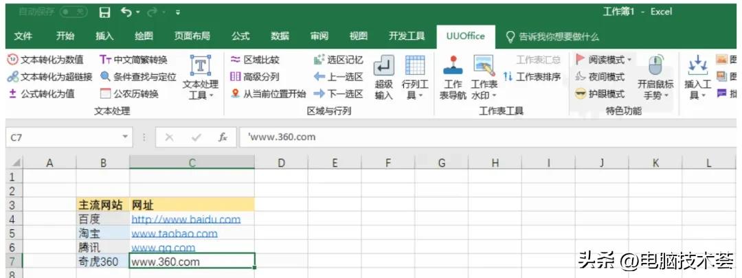Go to 上一选区 with left arrow
The width and height of the screenshot is (742, 278).
tap(338, 77)
